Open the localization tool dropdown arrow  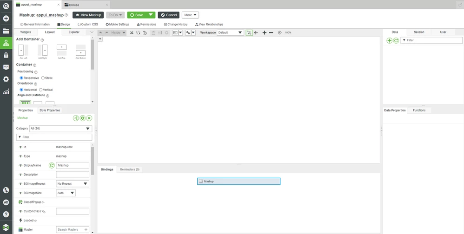pos(193,32)
